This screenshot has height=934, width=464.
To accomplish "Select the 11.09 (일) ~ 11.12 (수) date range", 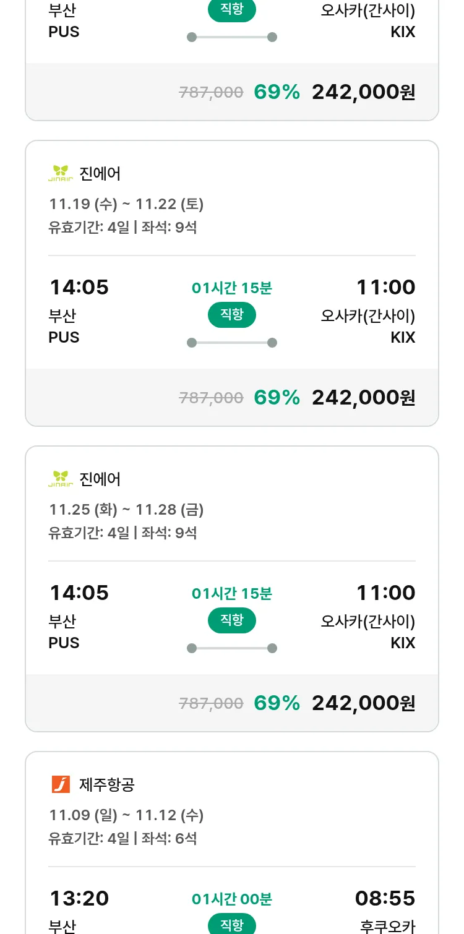I will 126,815.
